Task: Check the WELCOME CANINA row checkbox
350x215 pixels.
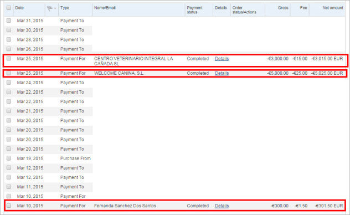Action: pos(9,73)
